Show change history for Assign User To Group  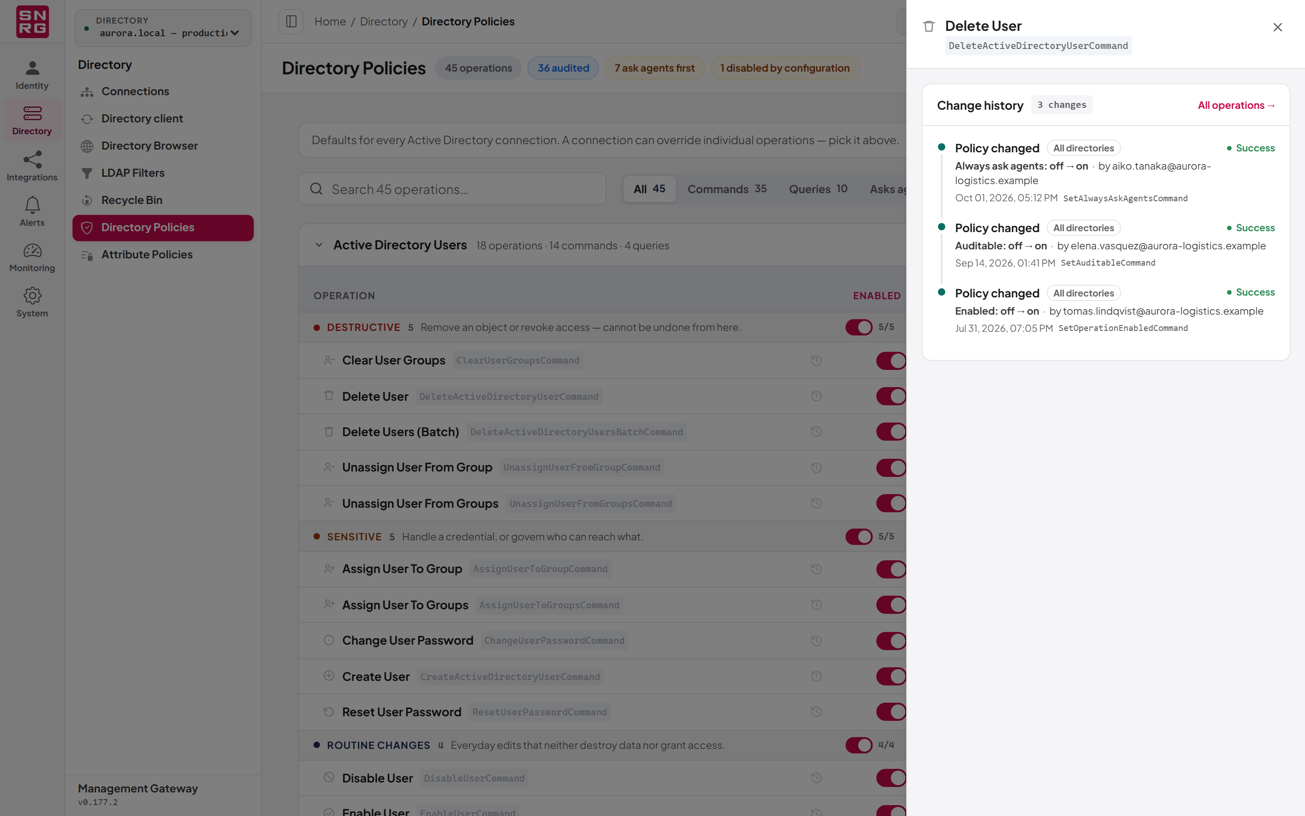tap(817, 569)
